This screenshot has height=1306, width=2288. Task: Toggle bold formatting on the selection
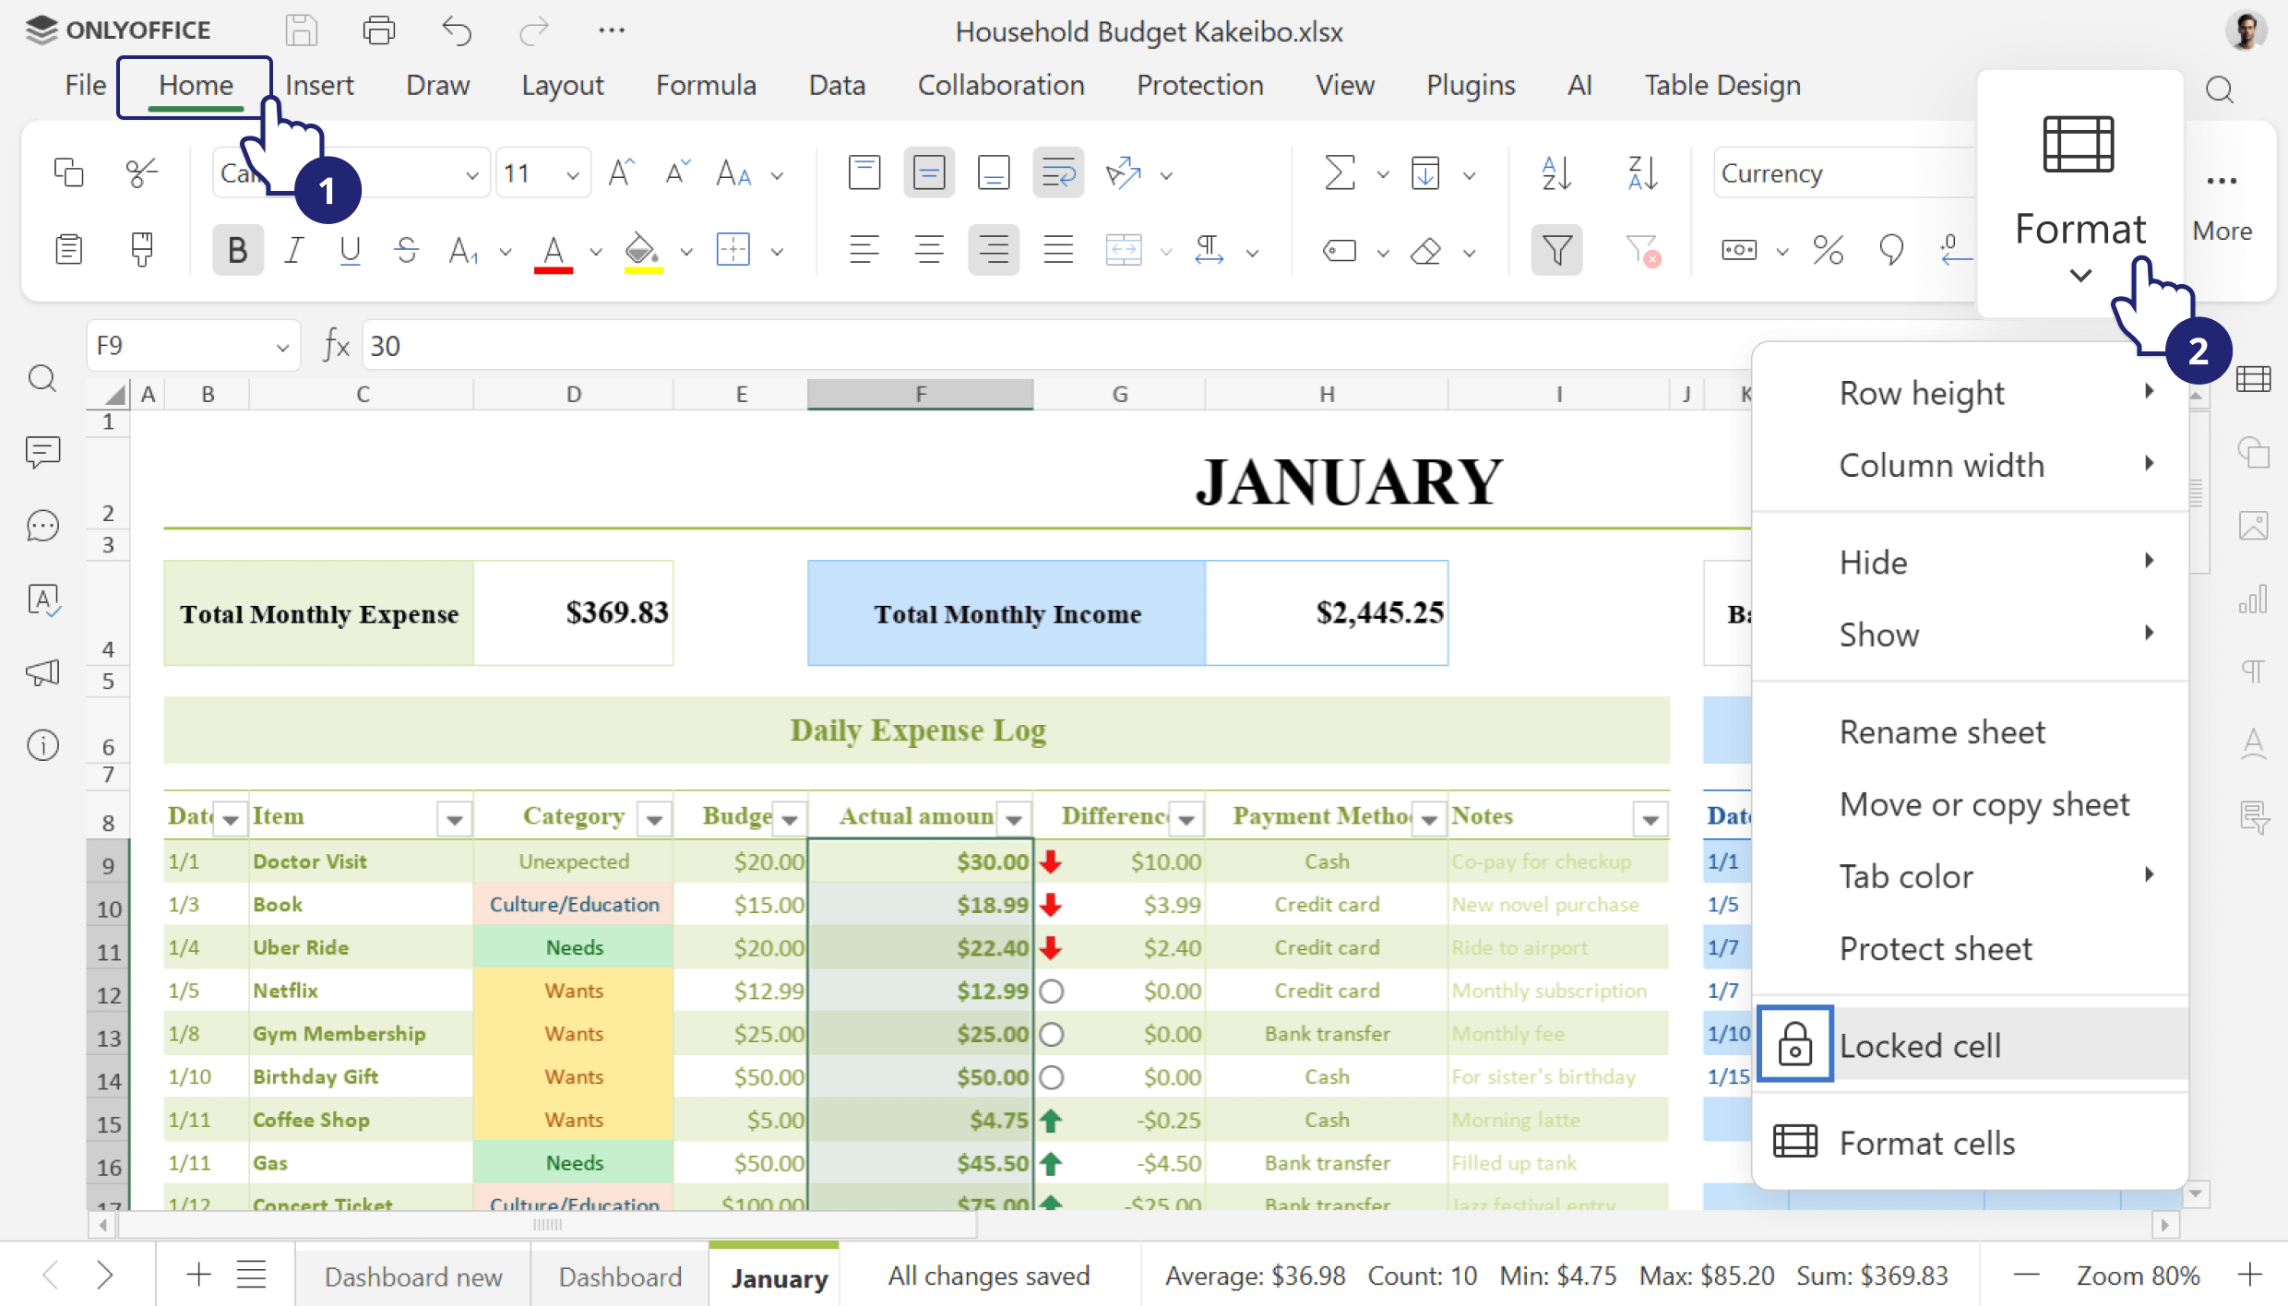(x=237, y=249)
